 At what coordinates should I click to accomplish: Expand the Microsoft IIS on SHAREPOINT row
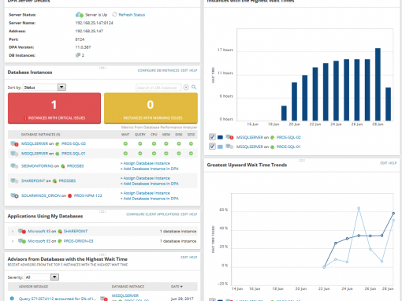pyautogui.click(x=13, y=232)
